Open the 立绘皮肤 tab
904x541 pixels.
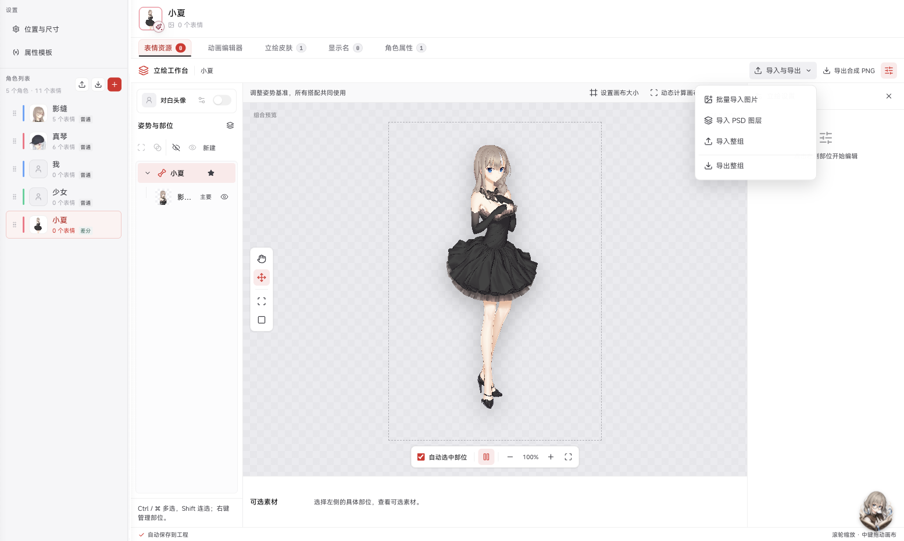click(x=285, y=48)
